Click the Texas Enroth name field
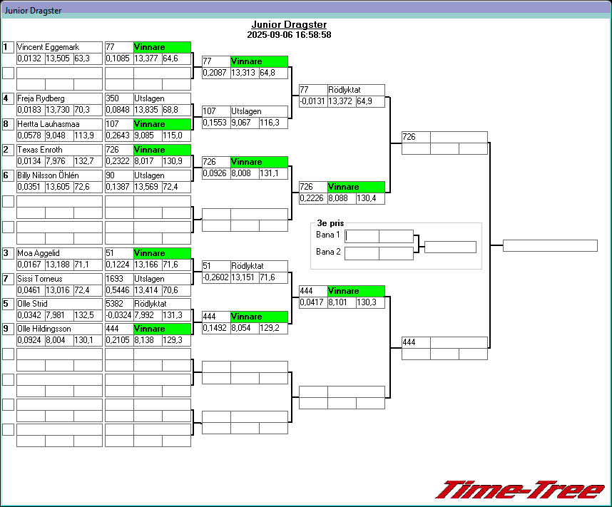The image size is (612, 507). click(x=59, y=150)
